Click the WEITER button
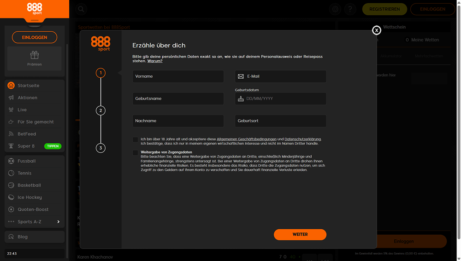 [300, 235]
